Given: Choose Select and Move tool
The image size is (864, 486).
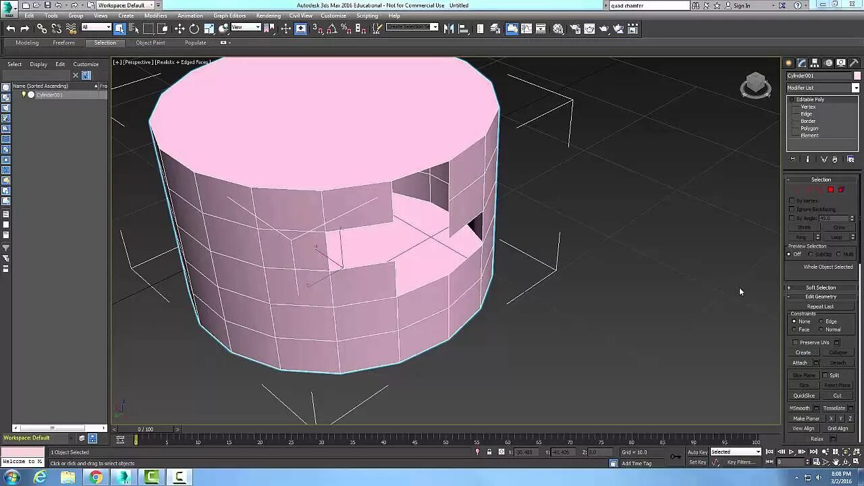Looking at the screenshot, I should [180, 28].
